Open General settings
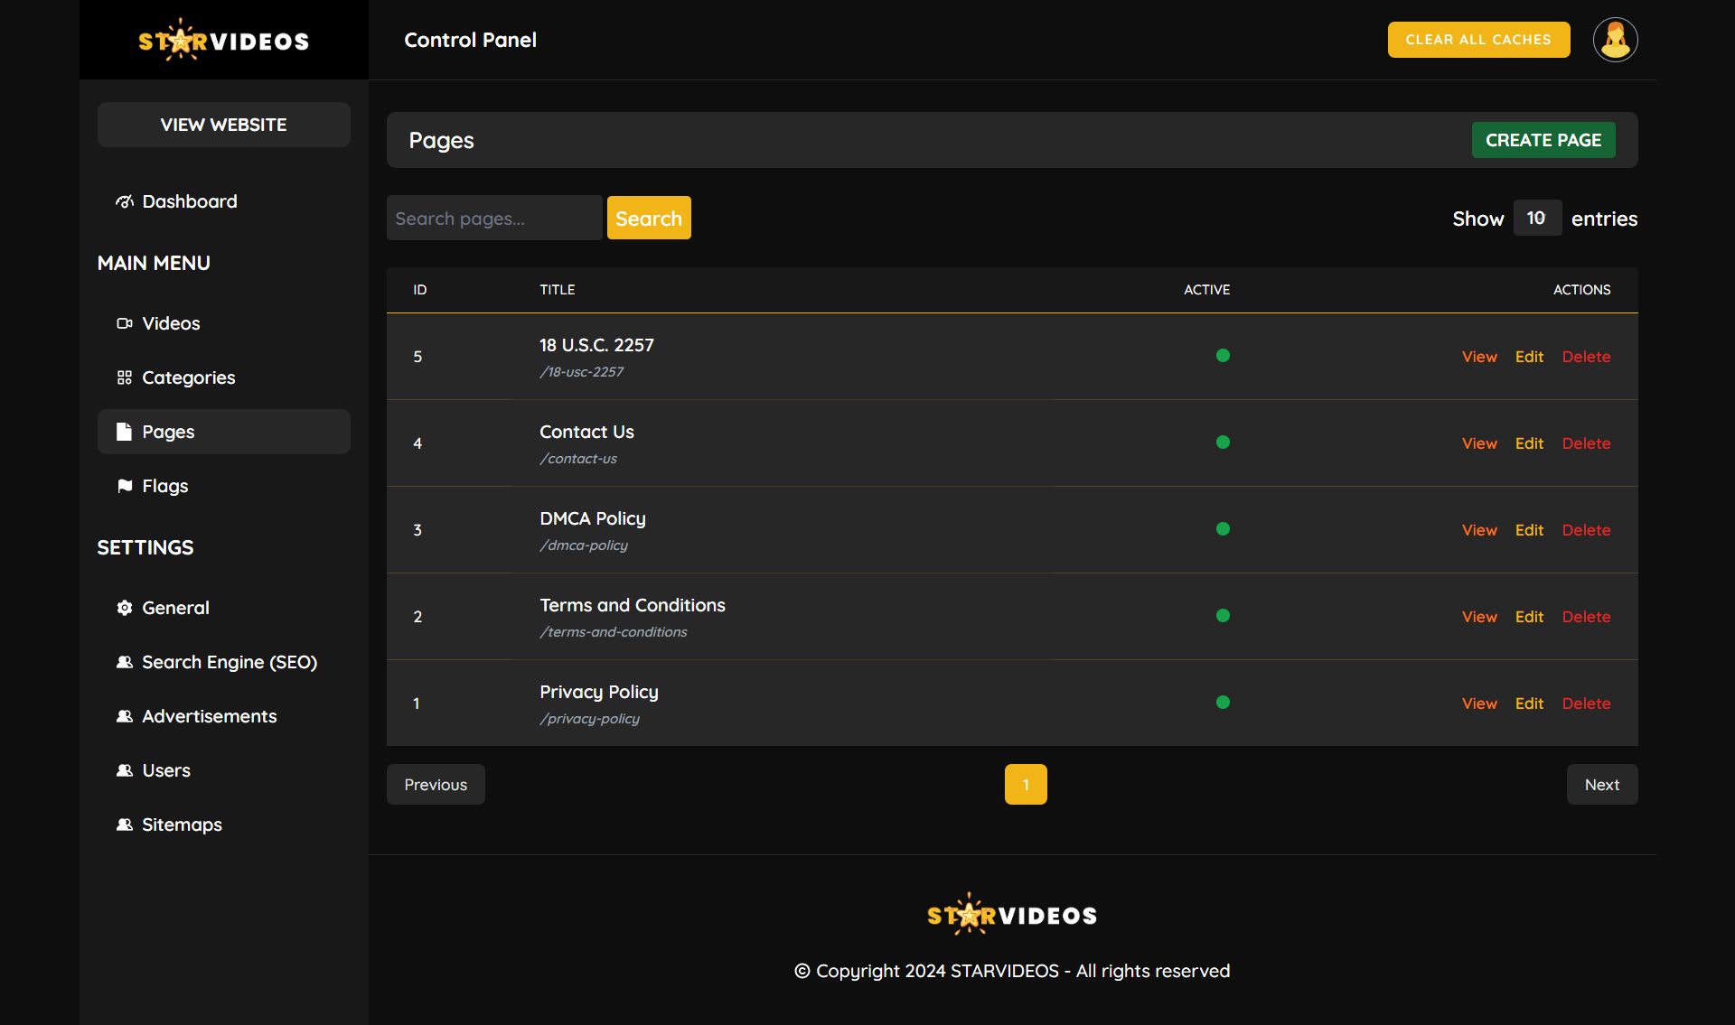The height and width of the screenshot is (1025, 1735). coord(175,608)
